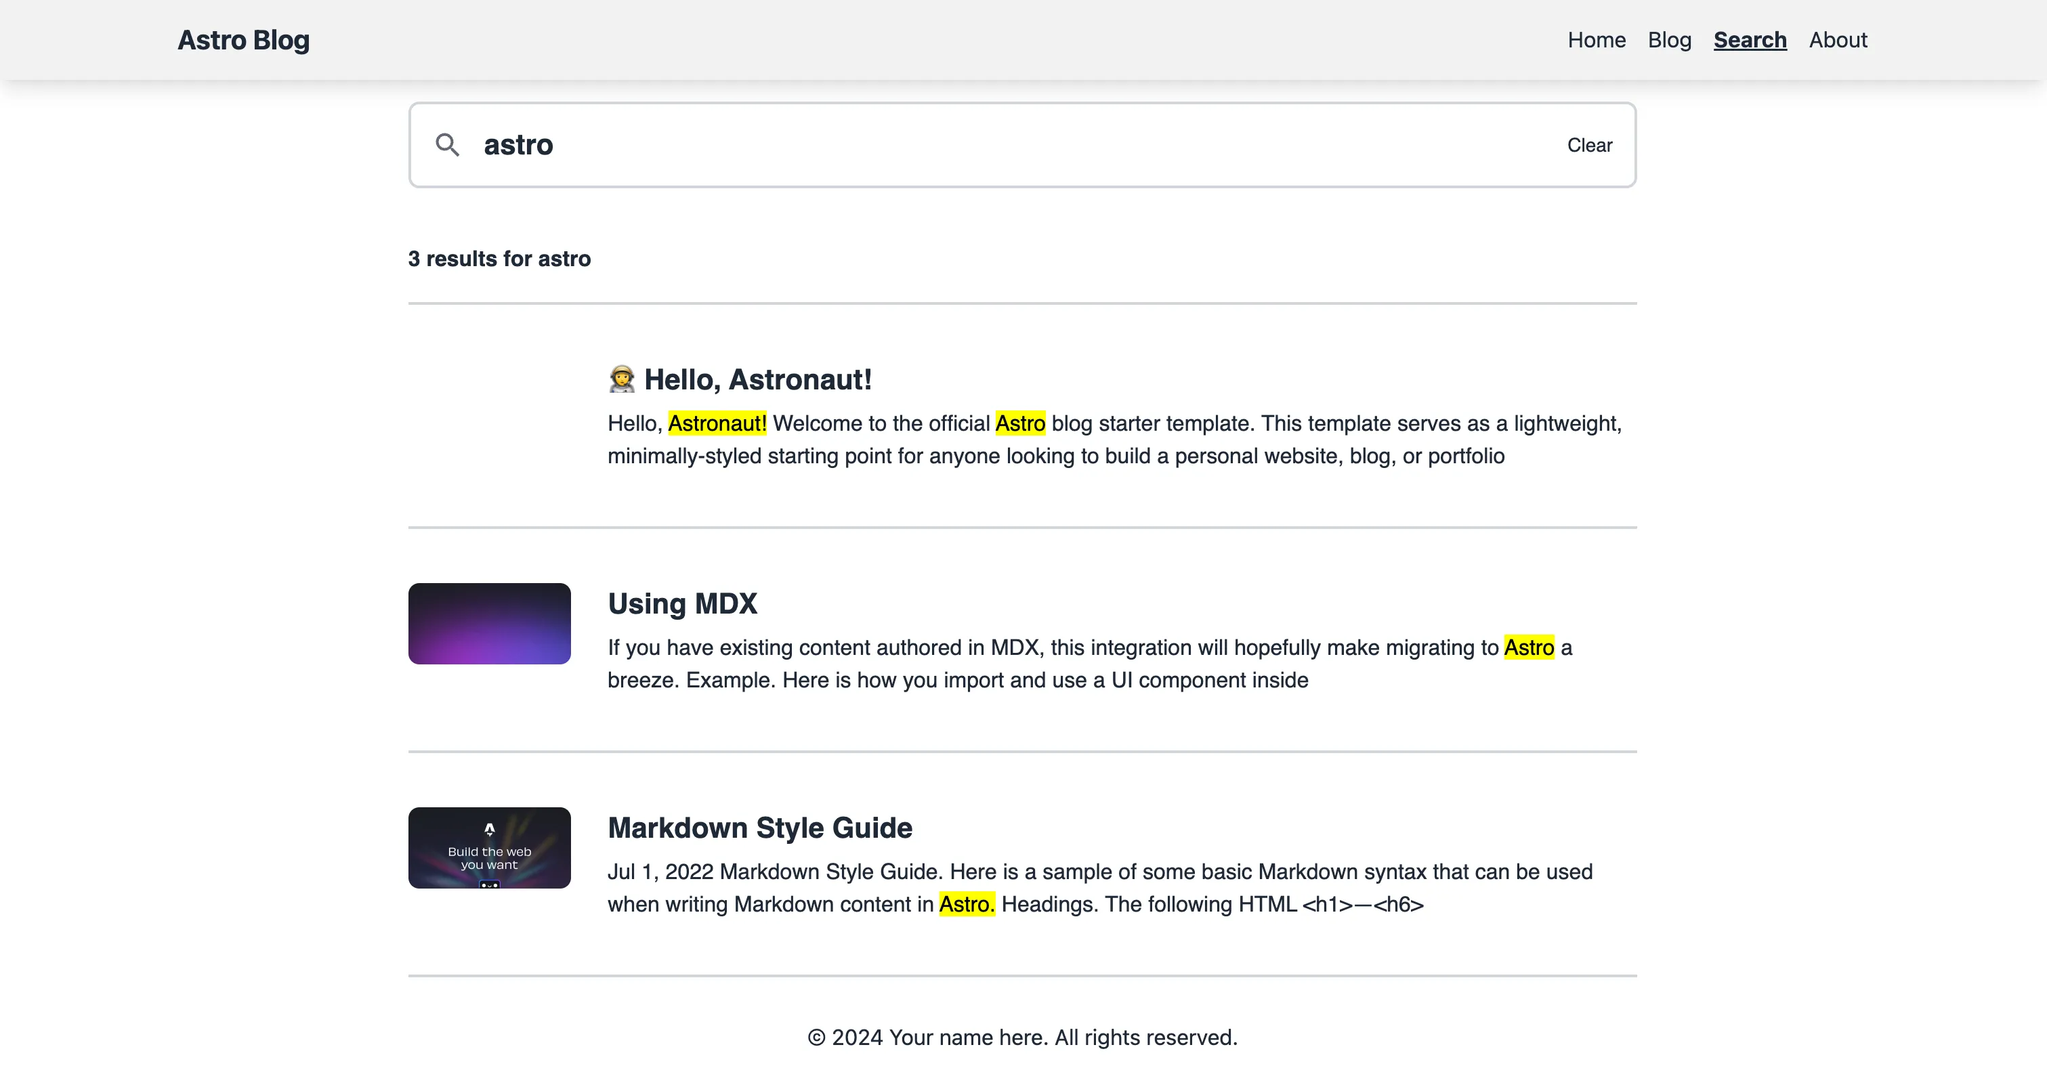This screenshot has width=2047, height=1066.
Task: Select the Search nav item
Action: coord(1750,40)
